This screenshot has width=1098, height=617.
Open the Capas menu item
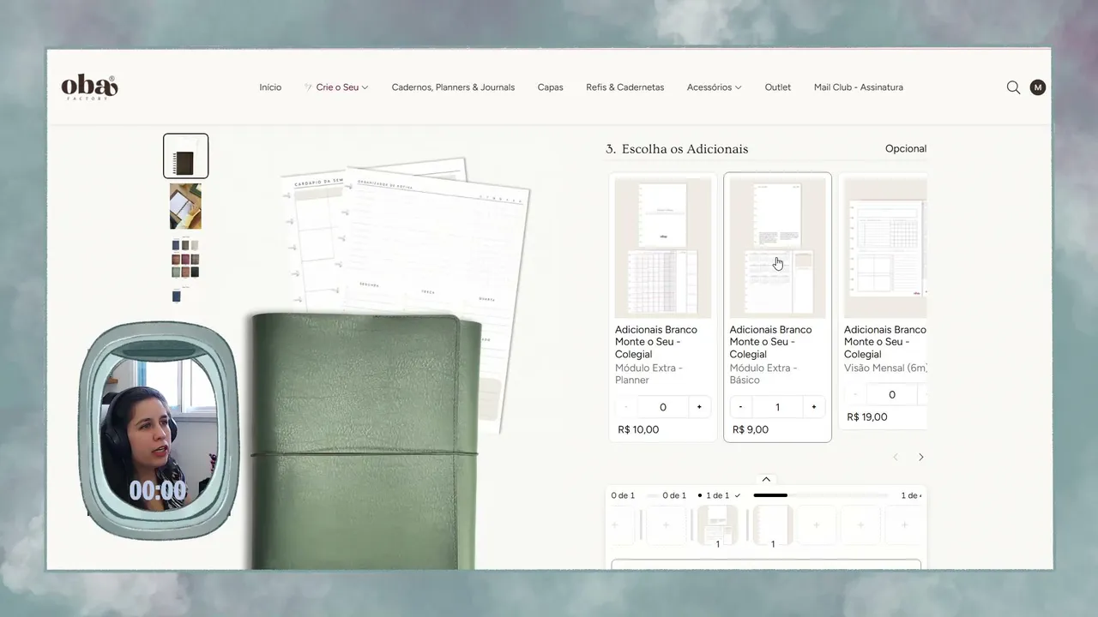551,87
